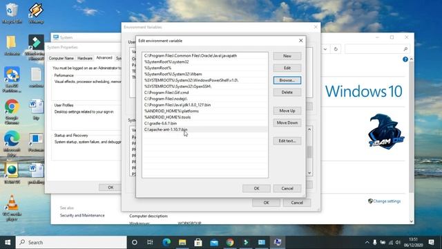This screenshot has height=249, width=442.
Task: Select the Oracle Java javapath entry
Action: [205, 55]
